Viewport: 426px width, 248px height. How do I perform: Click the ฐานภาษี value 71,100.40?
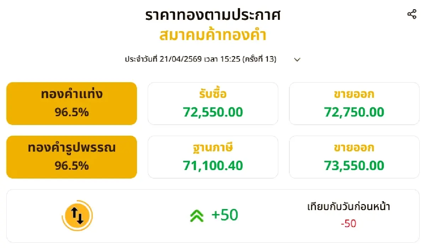[x=213, y=165]
